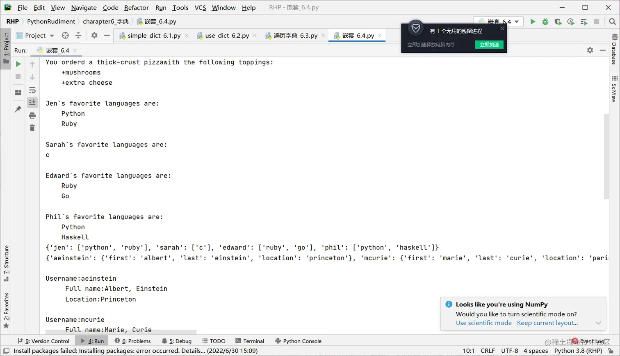
Task: Open line separator CRLF selector
Action: [488, 351]
